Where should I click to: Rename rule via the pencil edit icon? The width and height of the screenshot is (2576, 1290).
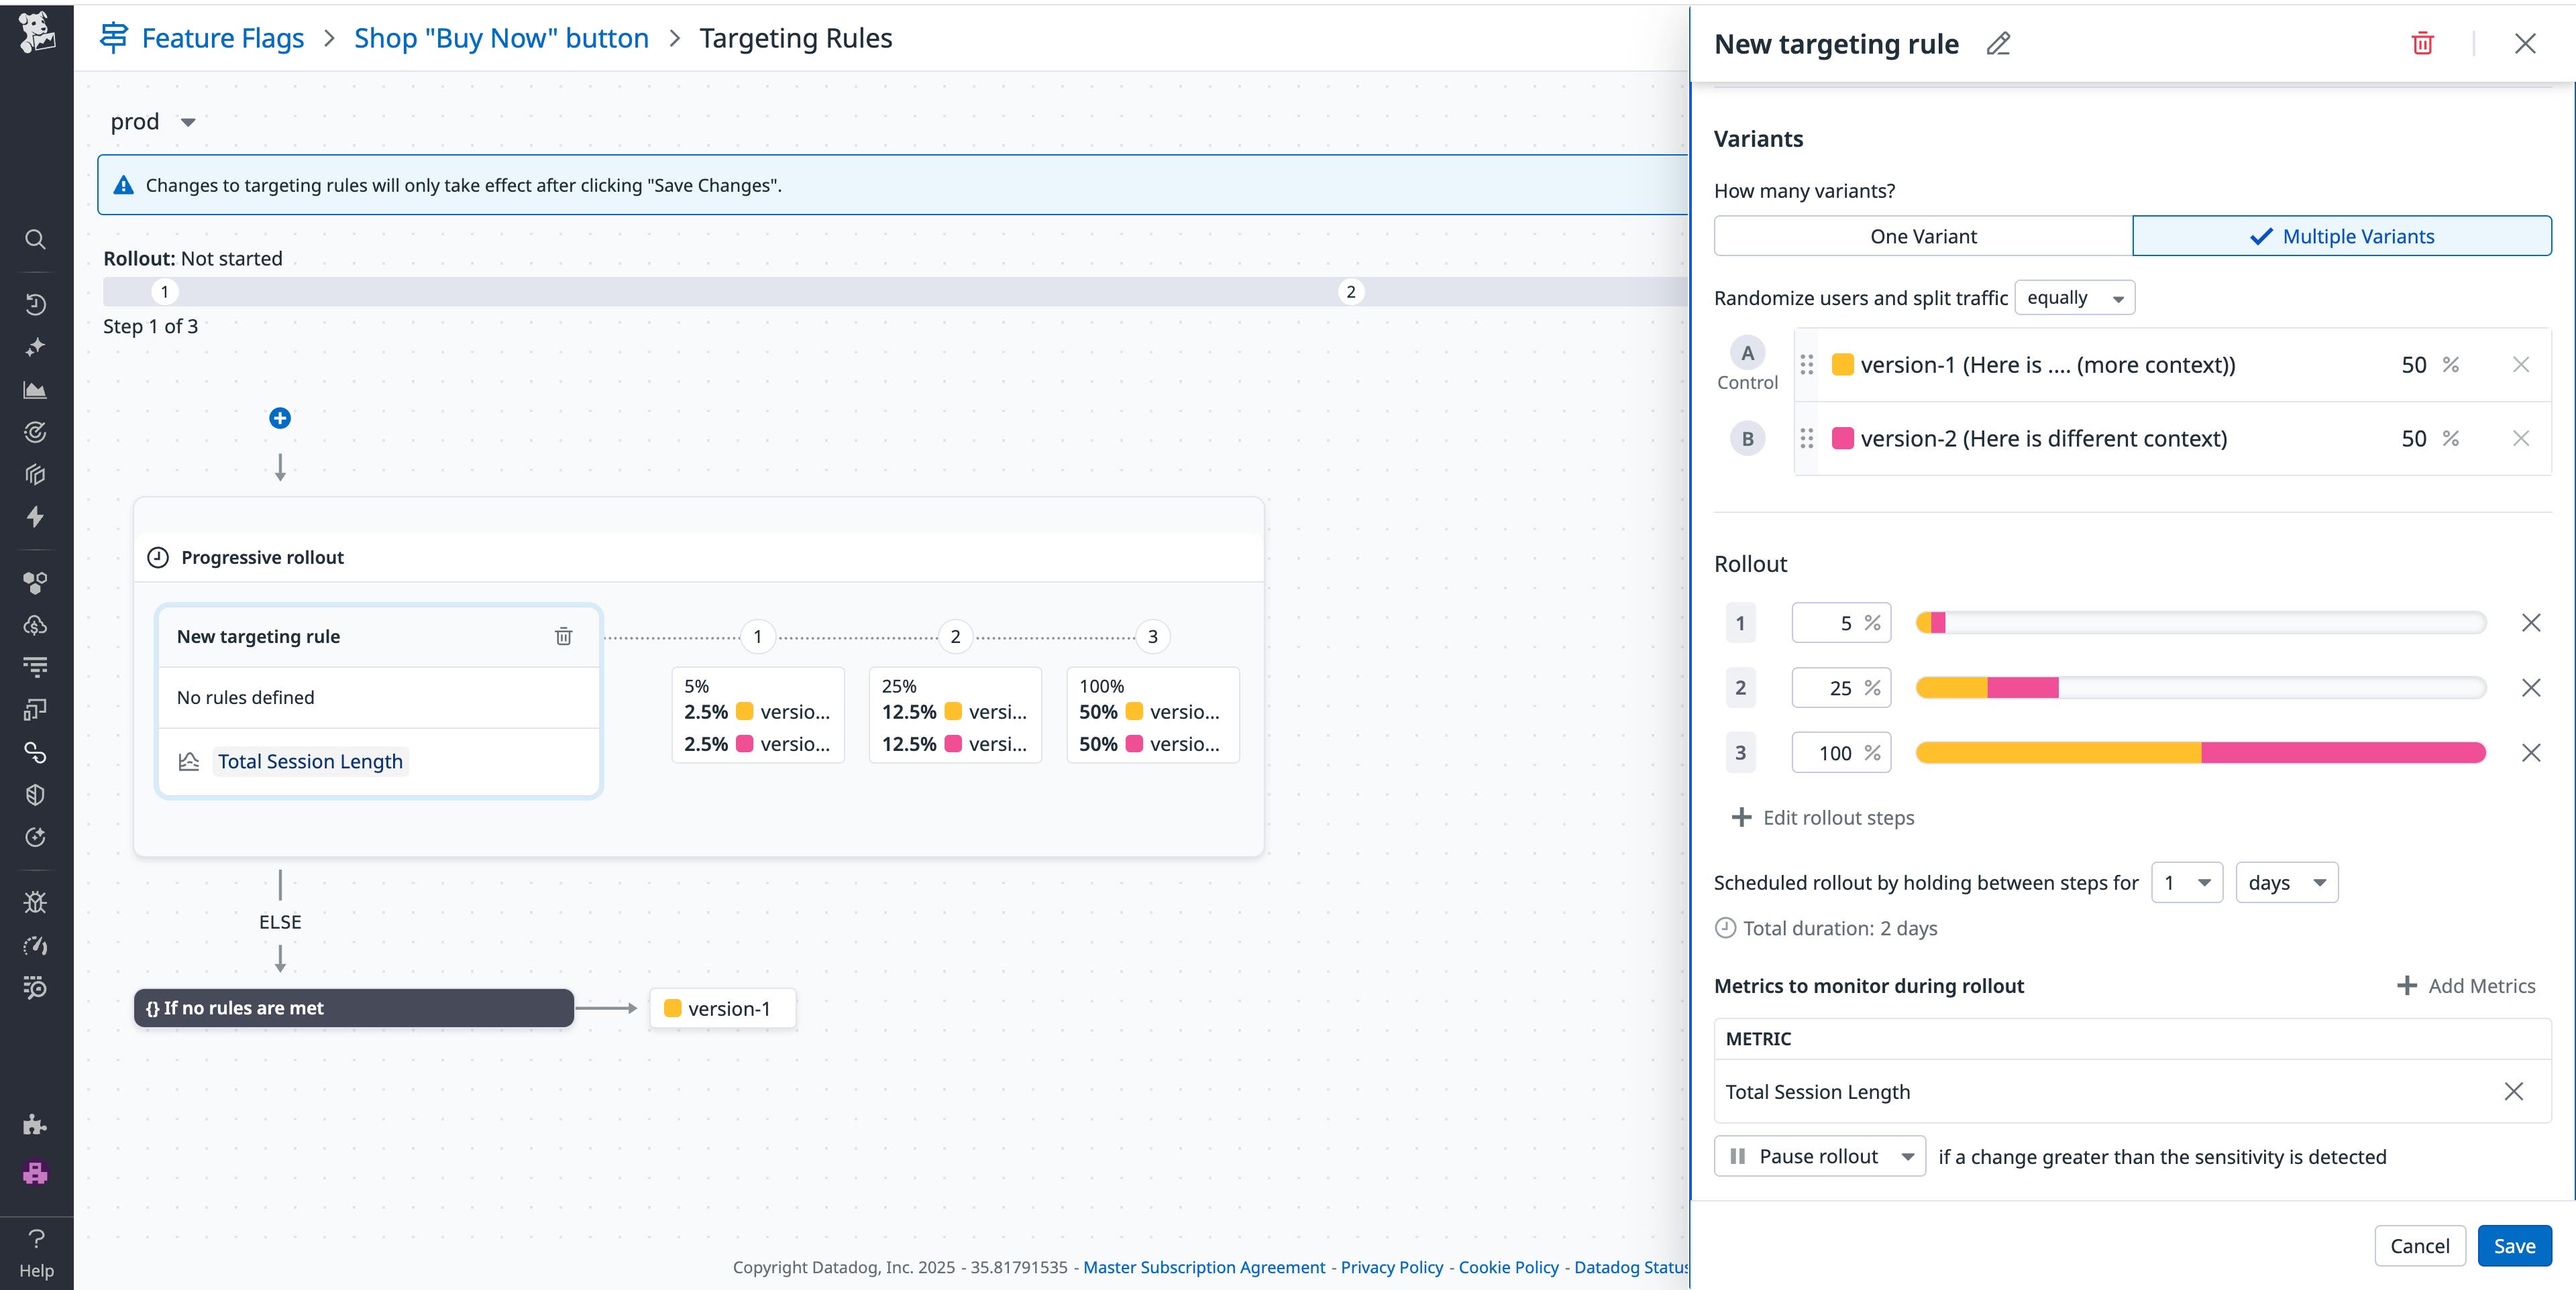[1997, 45]
